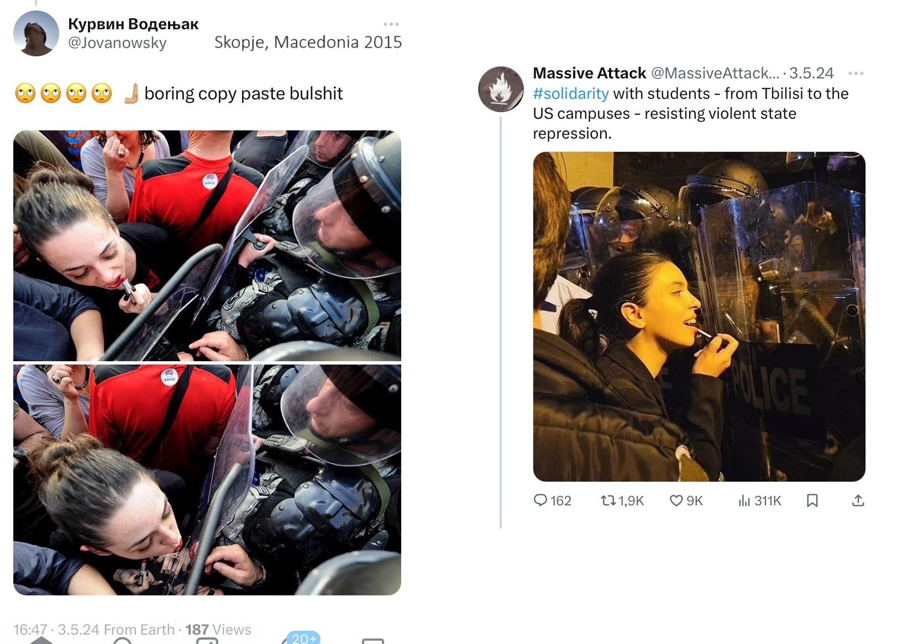This screenshot has width=908, height=644.
Task: Enlarge the Tbilisi police shield photo
Action: tap(699, 316)
